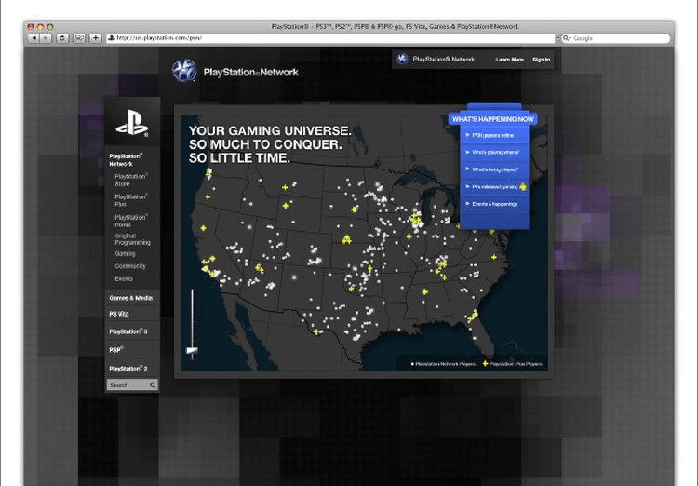The height and width of the screenshot is (486, 698).
Task: Click the yellow plus icon in the map legend
Action: point(485,364)
